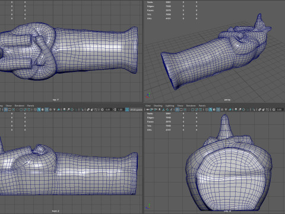Click X-ray active components icon in side view

point(264,109)
